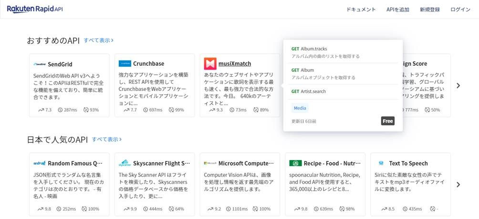
Task: Click the 日本で人気のAPI section heading
Action: (57, 139)
